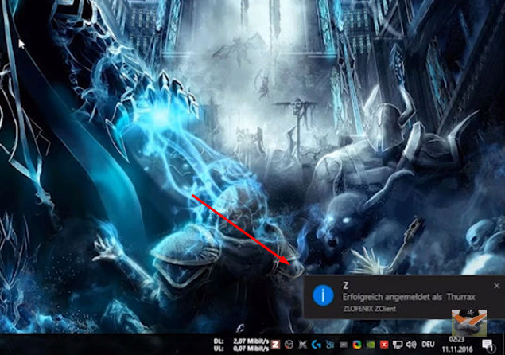Switch the DEU input language
This screenshot has height=355, width=505.
pyautogui.click(x=428, y=345)
